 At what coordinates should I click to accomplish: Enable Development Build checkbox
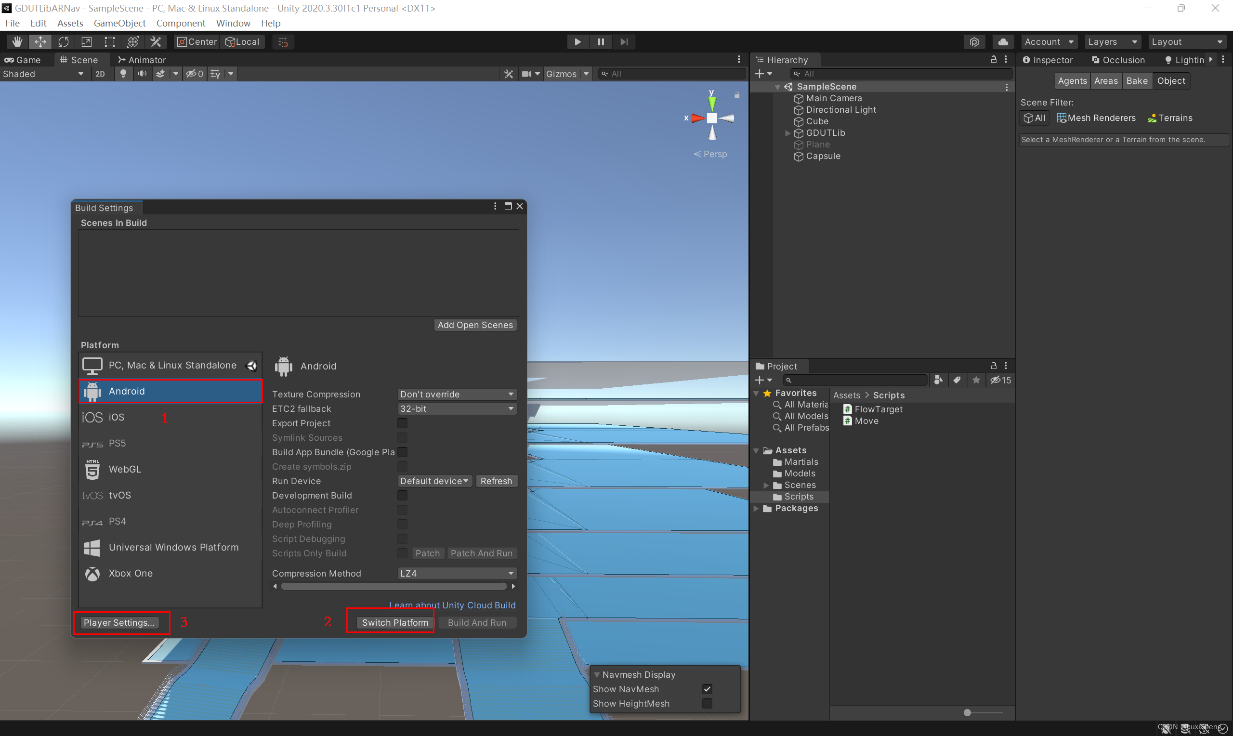click(x=402, y=496)
